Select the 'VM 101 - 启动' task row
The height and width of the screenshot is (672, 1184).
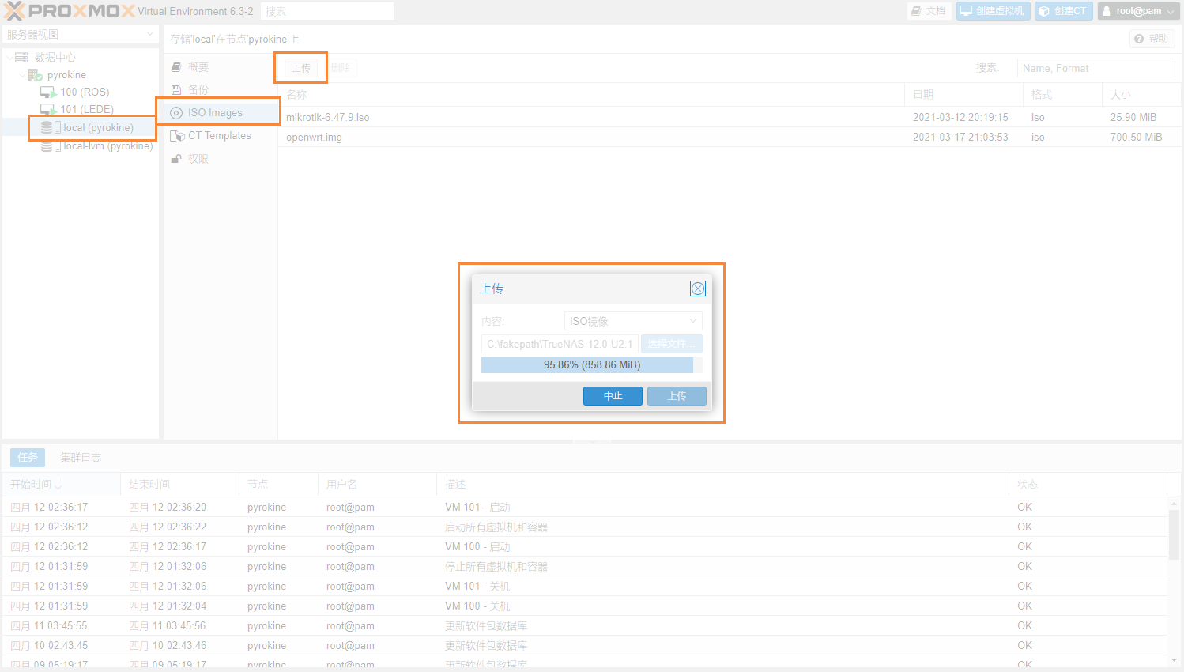(x=585, y=508)
